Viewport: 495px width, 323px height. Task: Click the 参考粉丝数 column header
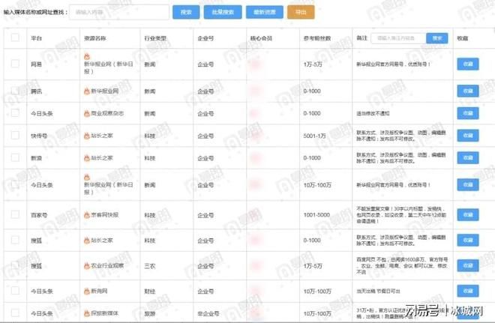pyautogui.click(x=317, y=38)
